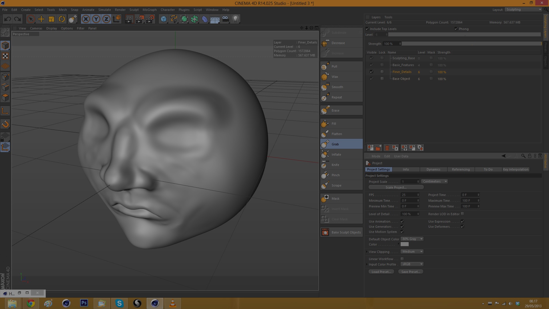Image resolution: width=549 pixels, height=309 pixels.
Task: Switch to the Dynamics tab
Action: 433,169
